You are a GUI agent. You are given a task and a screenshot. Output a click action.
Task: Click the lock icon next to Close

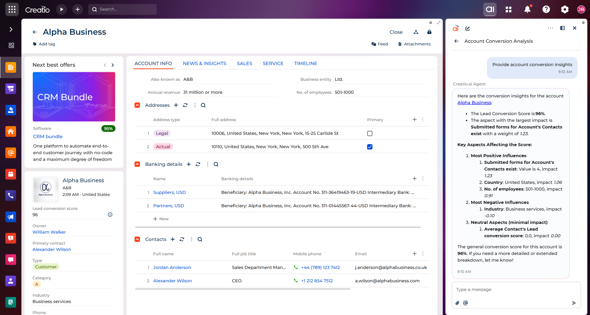(x=429, y=32)
